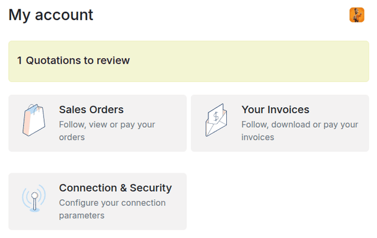This screenshot has height=238, width=377.
Task: Click 'Configure your connection parameters' description
Action: tap(112, 209)
